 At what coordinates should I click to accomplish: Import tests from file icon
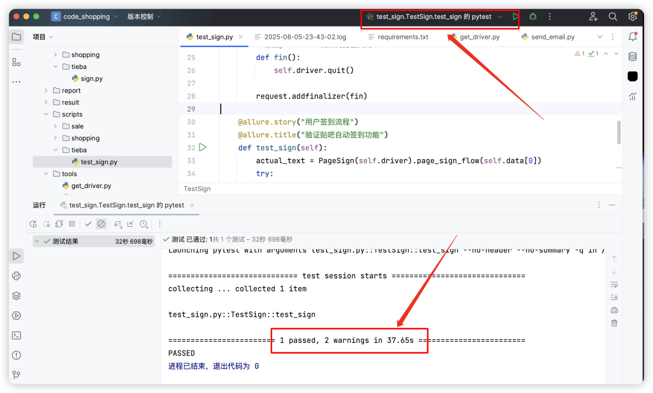pyautogui.click(x=131, y=224)
